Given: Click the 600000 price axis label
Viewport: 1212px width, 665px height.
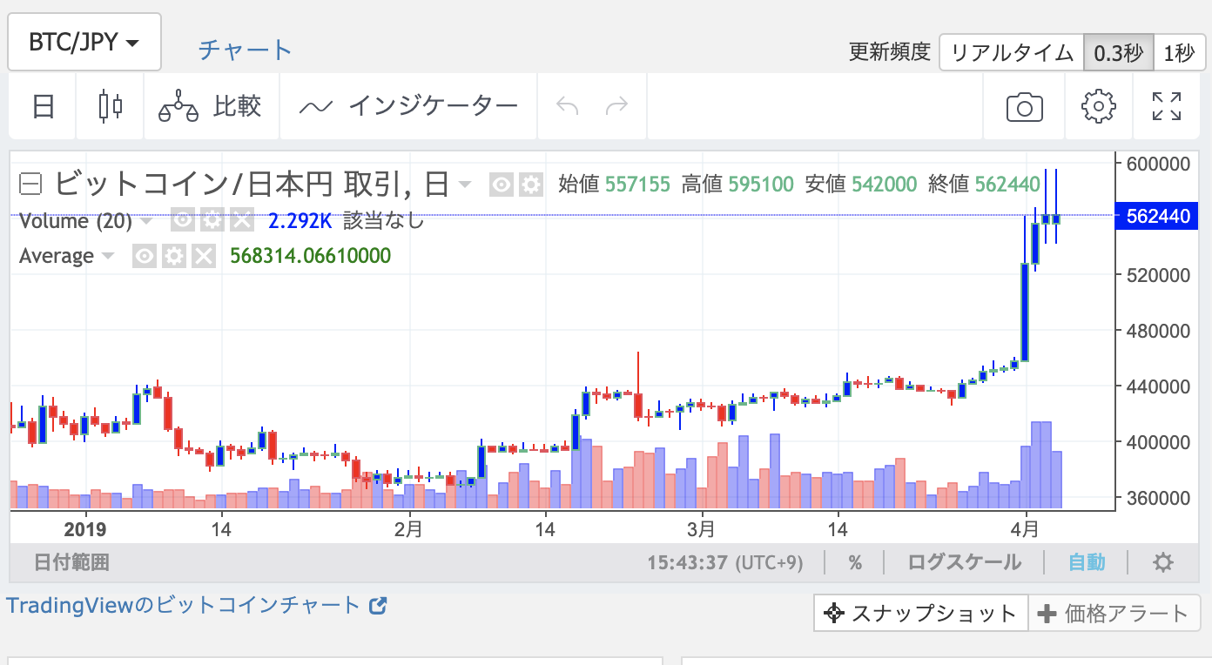Looking at the screenshot, I should pos(1158,164).
